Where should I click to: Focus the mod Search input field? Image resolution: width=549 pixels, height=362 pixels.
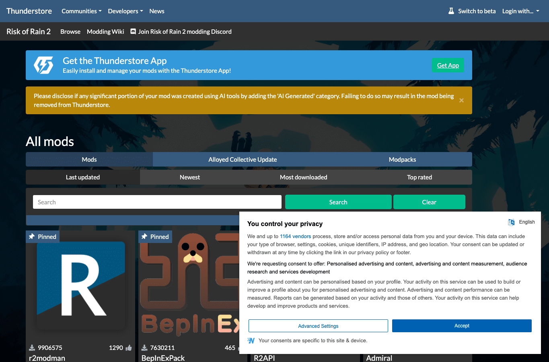click(x=157, y=202)
